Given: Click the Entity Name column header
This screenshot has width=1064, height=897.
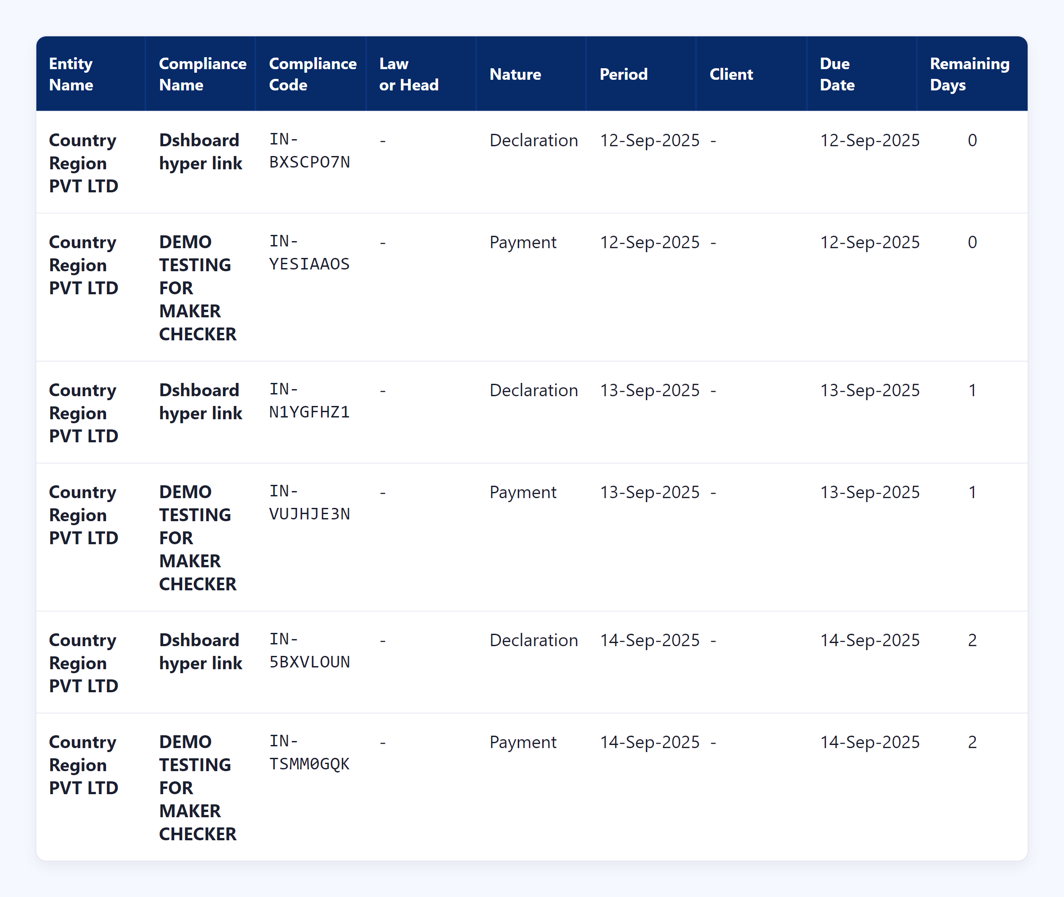Looking at the screenshot, I should click(x=71, y=74).
